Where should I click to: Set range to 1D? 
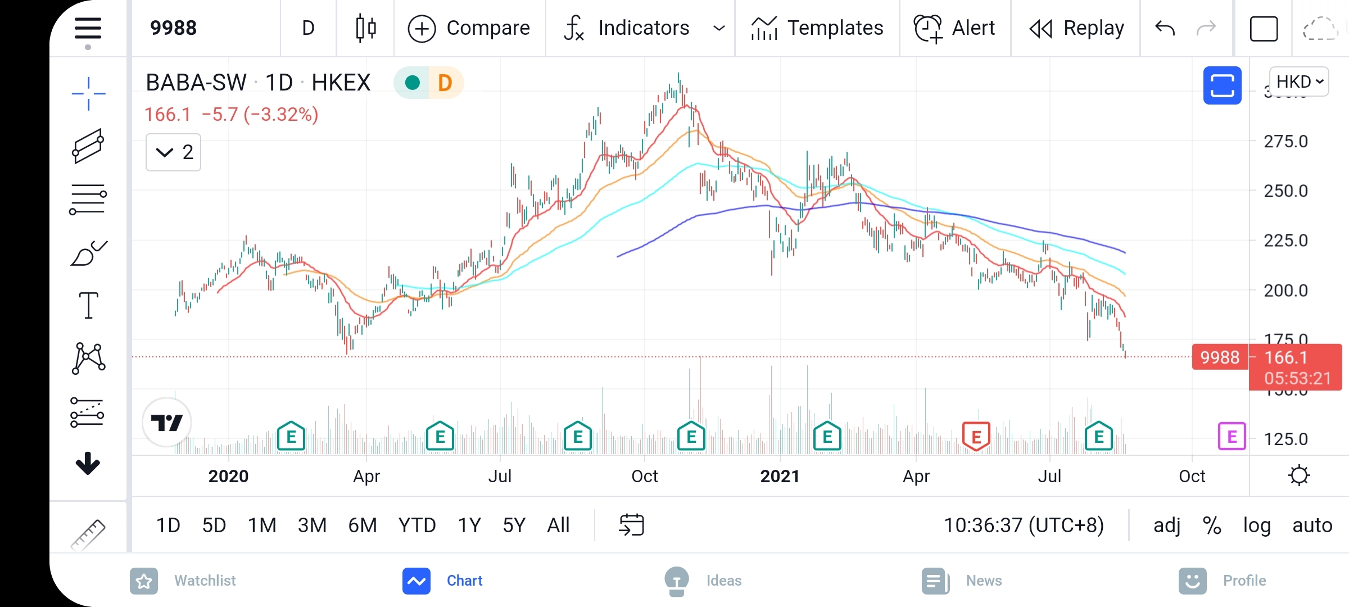(x=168, y=526)
